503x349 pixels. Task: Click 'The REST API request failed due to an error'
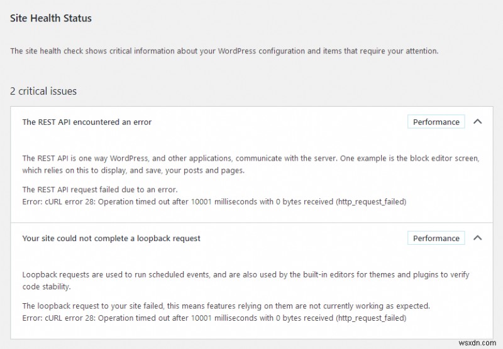pos(100,190)
